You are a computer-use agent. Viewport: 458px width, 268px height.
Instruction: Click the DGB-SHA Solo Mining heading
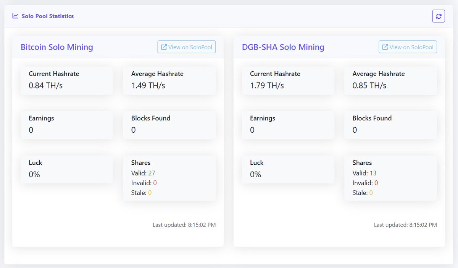(283, 47)
